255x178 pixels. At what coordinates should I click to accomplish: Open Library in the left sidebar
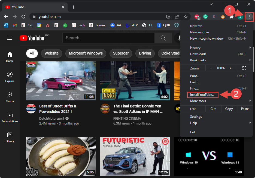coord(10,137)
